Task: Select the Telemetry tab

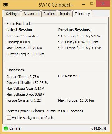Action: coord(82,14)
